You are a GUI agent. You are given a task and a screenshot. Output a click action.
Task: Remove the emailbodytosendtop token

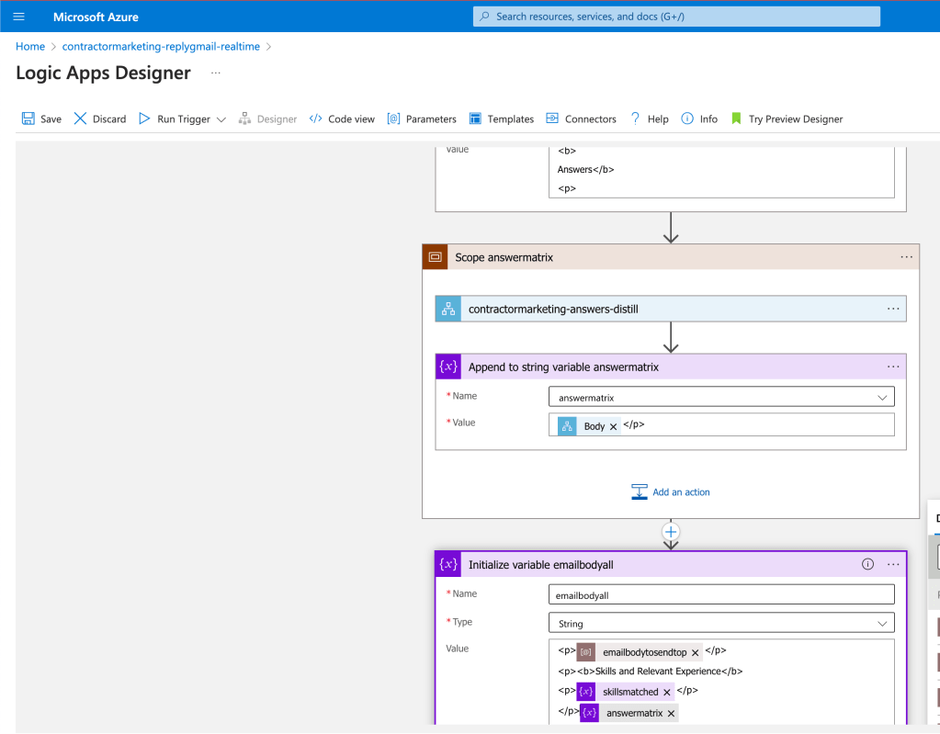coord(696,652)
